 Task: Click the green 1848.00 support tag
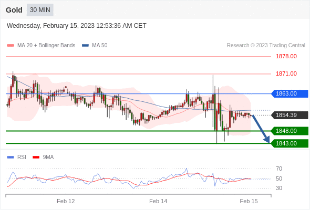(290, 131)
